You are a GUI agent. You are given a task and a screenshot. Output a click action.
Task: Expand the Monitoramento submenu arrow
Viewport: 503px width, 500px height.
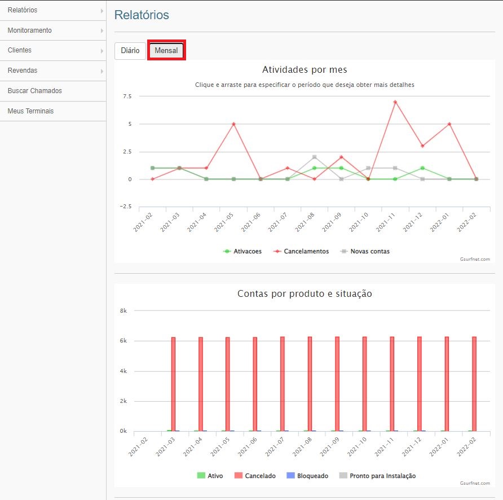pyautogui.click(x=102, y=30)
